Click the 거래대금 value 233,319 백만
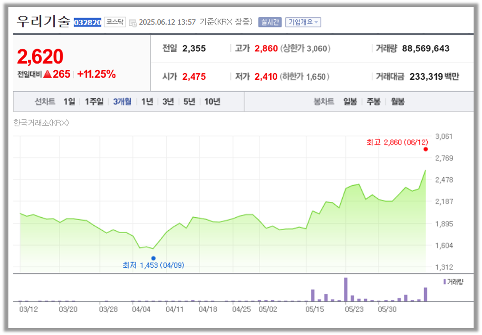Screen dimensions: 482x335 [x=434, y=77]
